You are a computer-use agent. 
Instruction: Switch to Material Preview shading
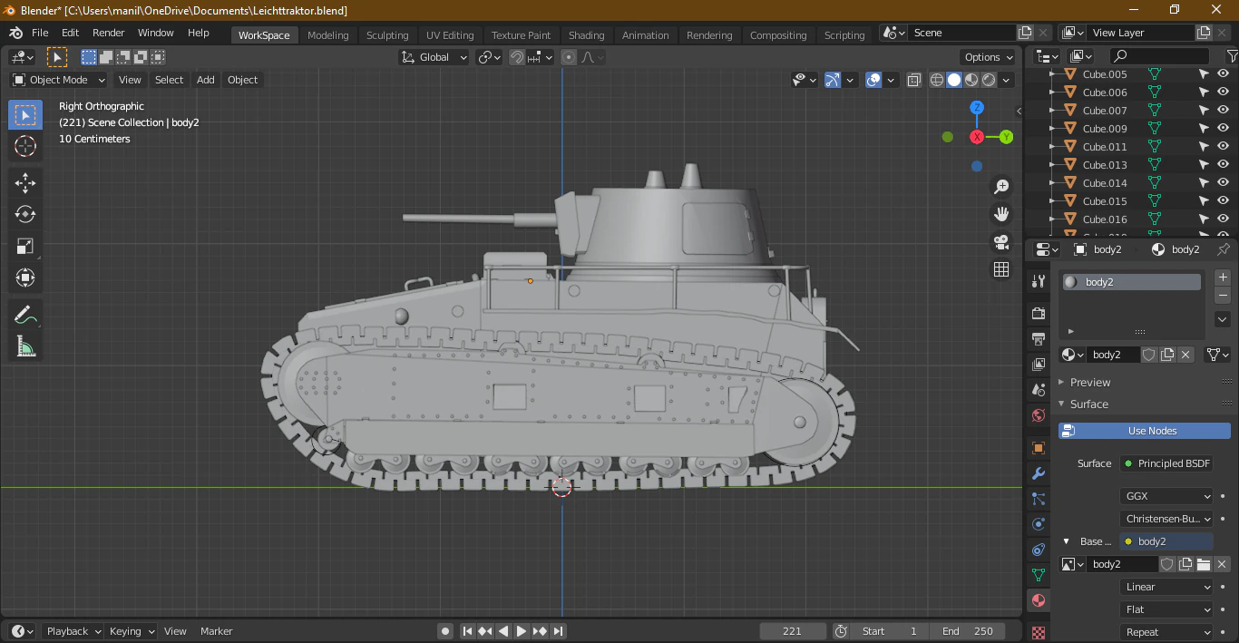[x=971, y=80]
